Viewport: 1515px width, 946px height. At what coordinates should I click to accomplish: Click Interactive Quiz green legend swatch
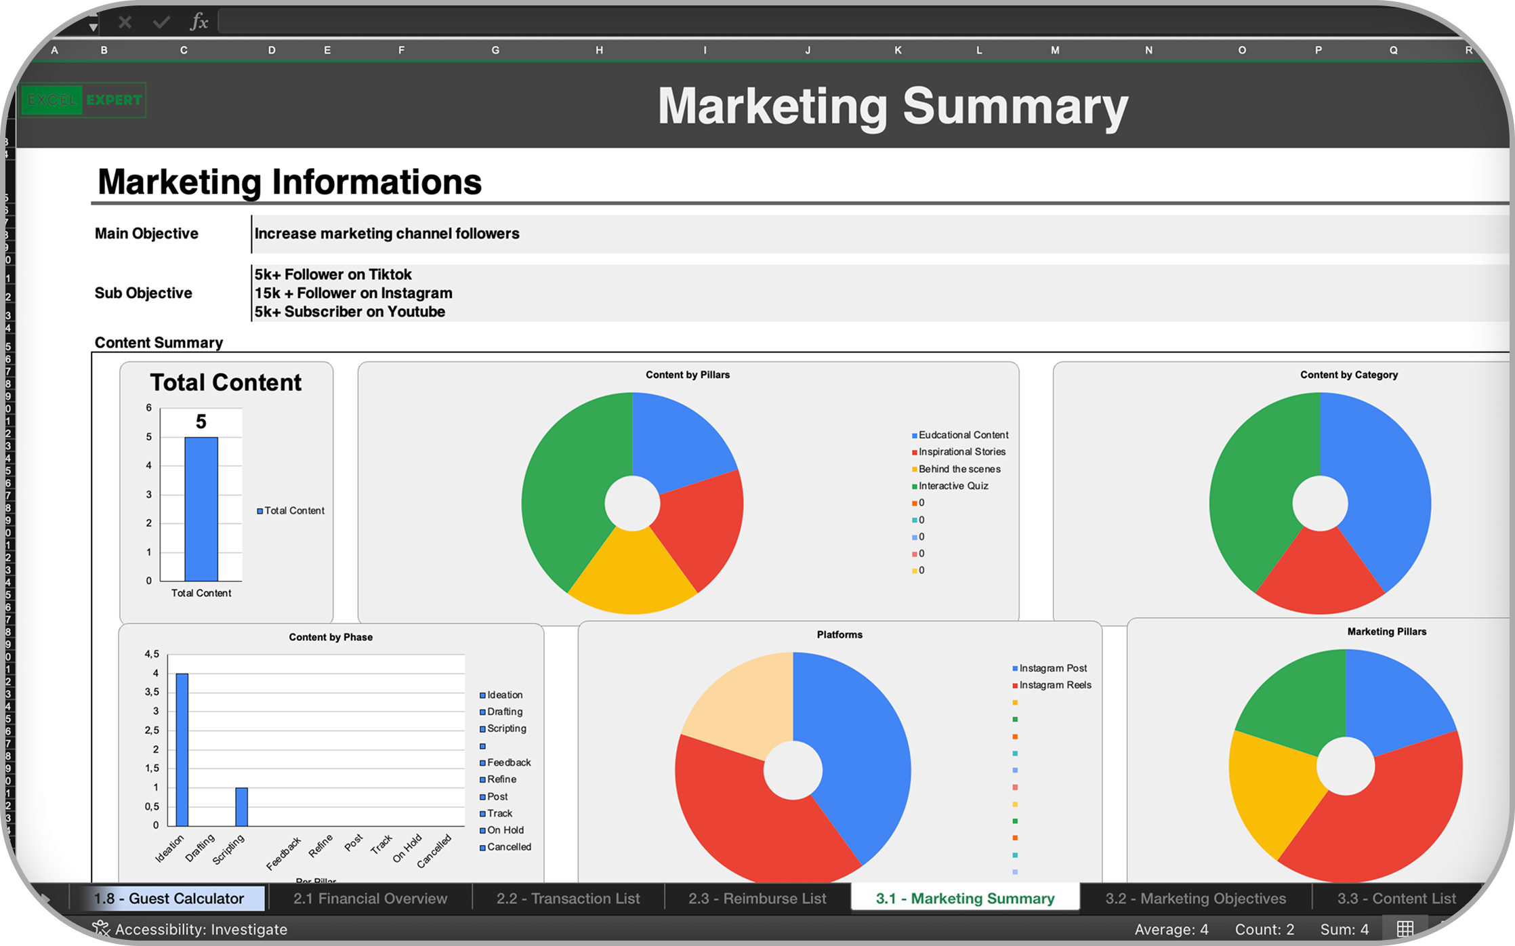[x=914, y=487]
